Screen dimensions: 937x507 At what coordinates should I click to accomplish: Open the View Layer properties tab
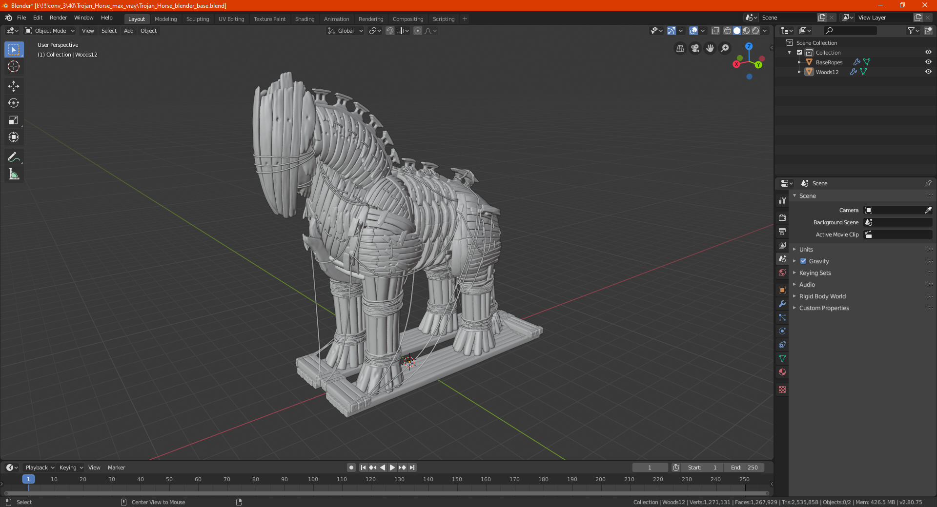(x=782, y=245)
